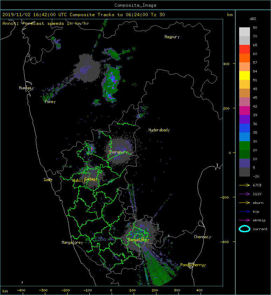Click the 200 km vertical axis tick label
271x295 pixels.
coord(226,108)
